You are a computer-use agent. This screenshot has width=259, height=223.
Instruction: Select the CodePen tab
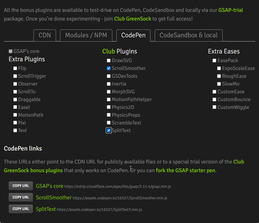pyautogui.click(x=133, y=35)
